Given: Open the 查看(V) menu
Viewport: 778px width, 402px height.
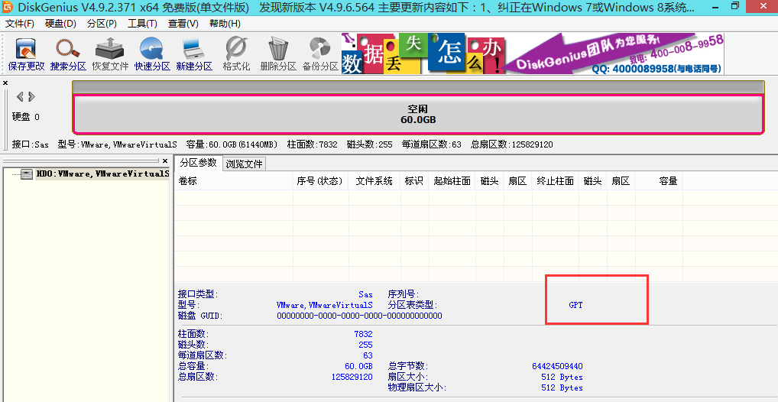Looking at the screenshot, I should [x=183, y=24].
